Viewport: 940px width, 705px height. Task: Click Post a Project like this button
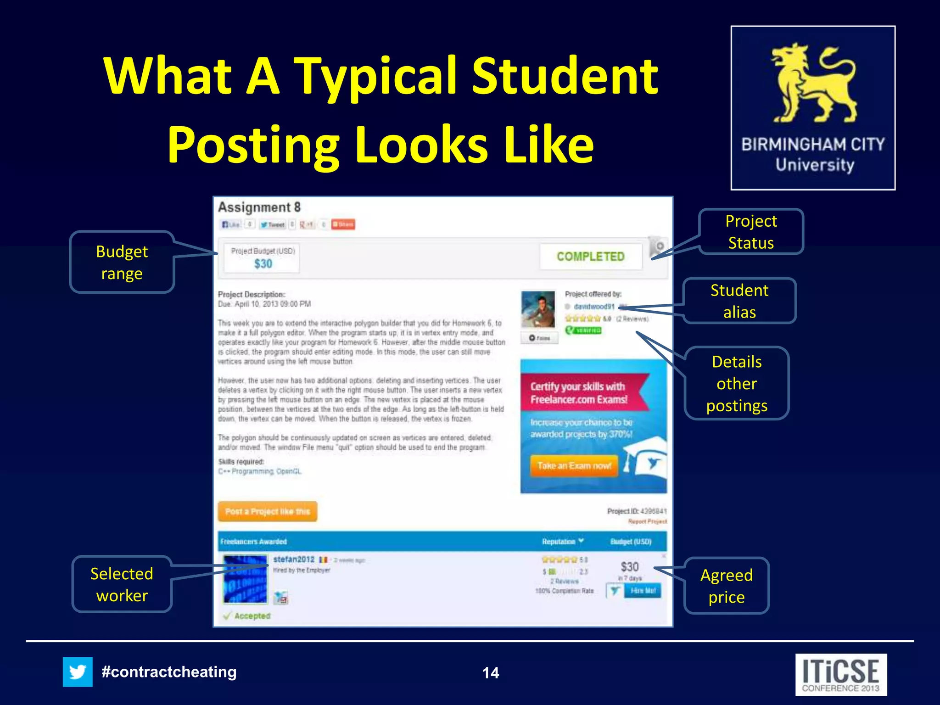tap(268, 511)
